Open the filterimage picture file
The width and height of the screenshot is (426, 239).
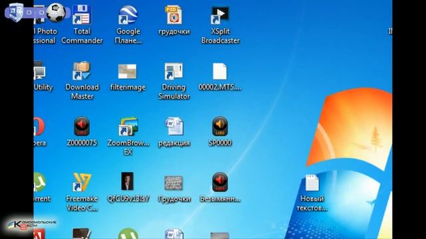127,71
